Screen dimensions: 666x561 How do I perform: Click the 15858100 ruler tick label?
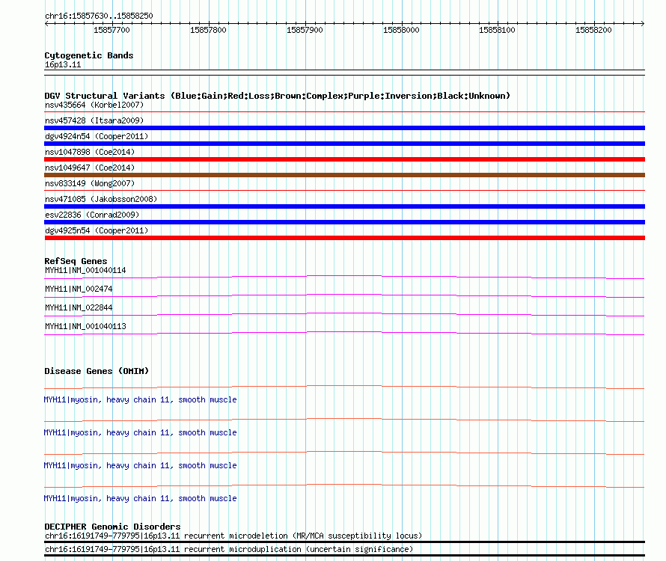coord(497,30)
